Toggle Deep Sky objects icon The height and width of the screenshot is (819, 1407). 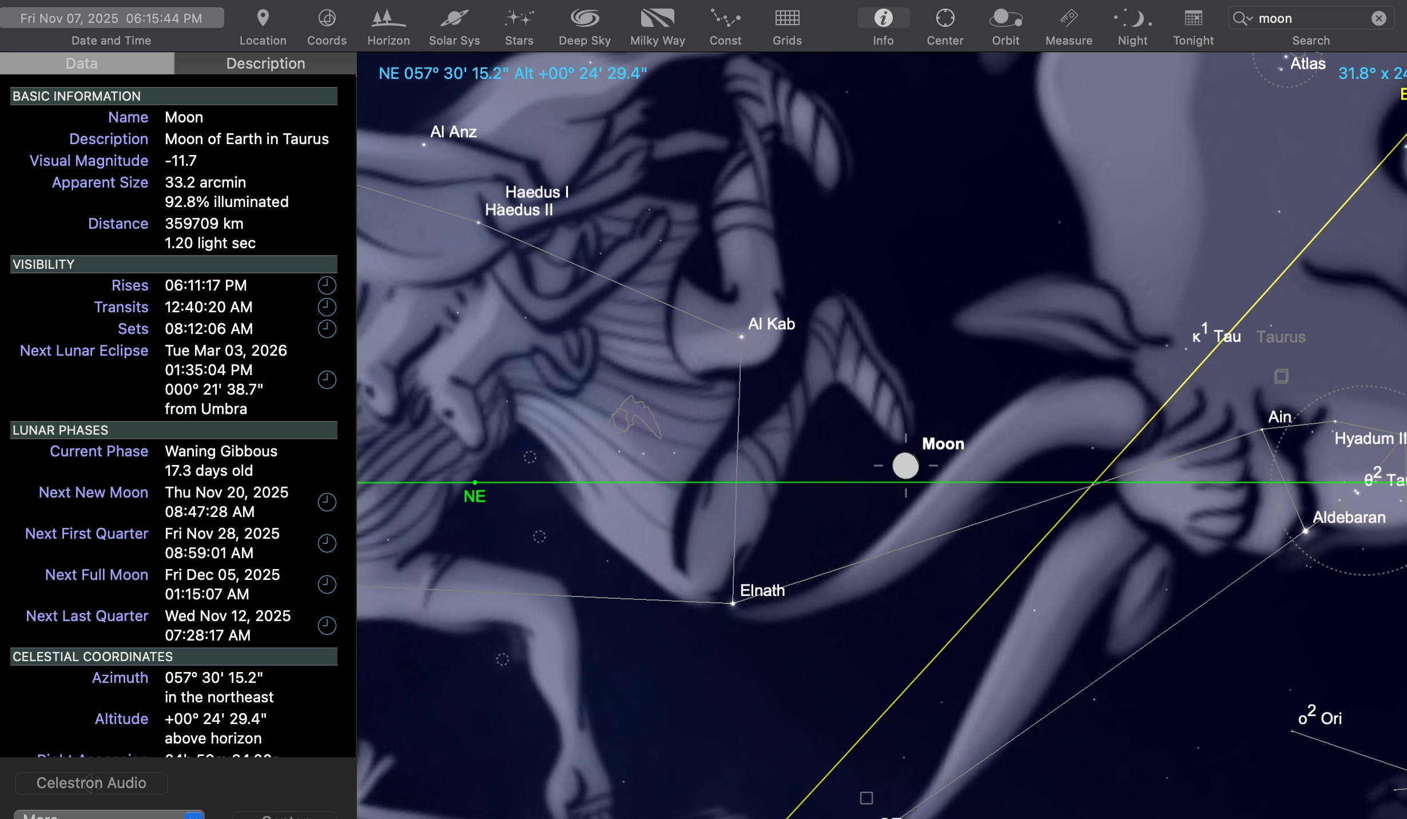(x=585, y=18)
